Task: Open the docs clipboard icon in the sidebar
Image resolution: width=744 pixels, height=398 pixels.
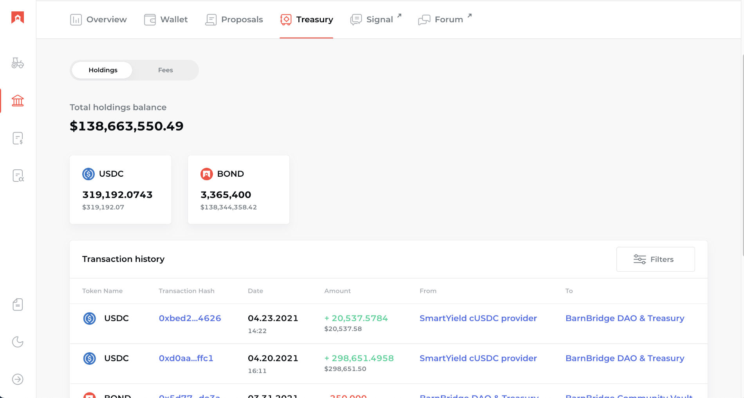Action: pyautogui.click(x=18, y=304)
